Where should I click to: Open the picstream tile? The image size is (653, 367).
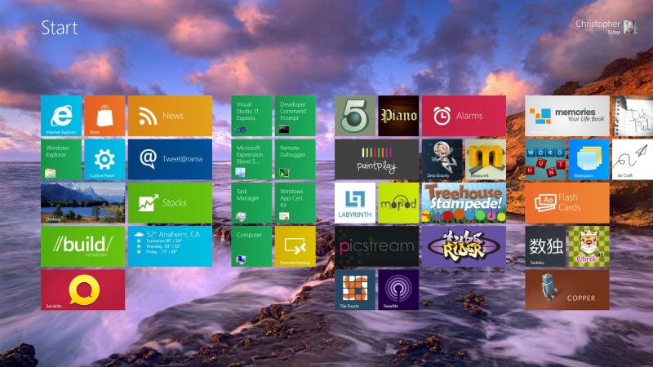click(377, 246)
